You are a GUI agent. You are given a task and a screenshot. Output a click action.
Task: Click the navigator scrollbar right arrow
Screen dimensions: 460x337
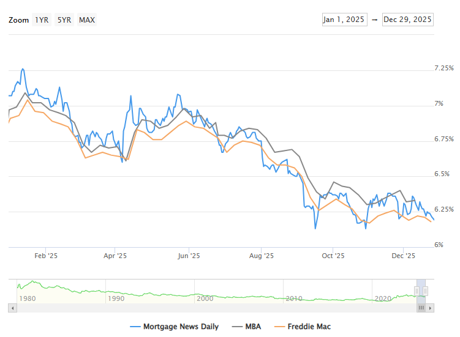pos(430,308)
